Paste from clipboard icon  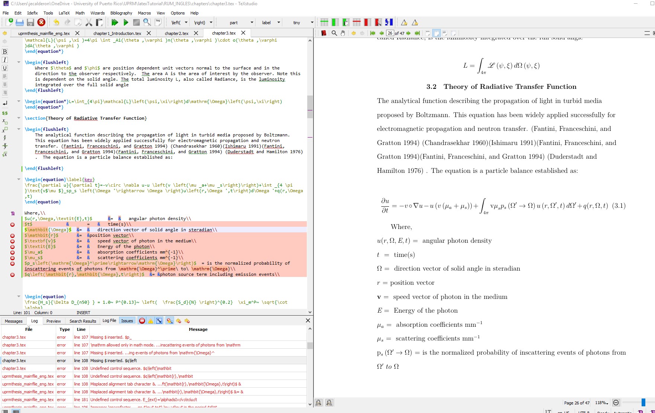(x=99, y=22)
